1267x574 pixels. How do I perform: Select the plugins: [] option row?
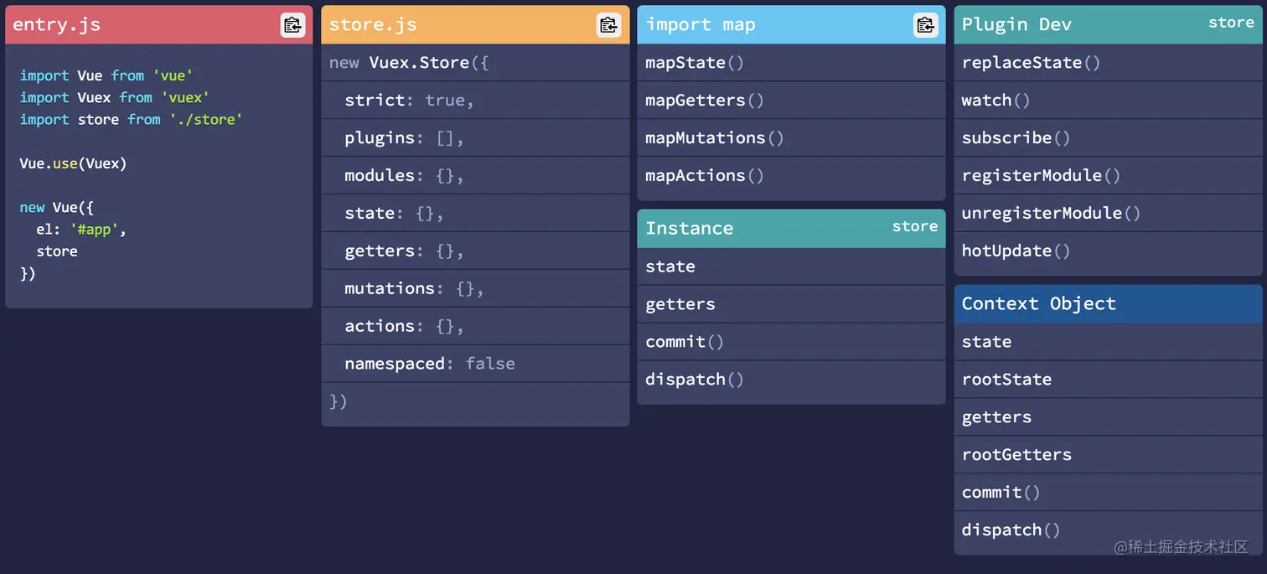[475, 138]
